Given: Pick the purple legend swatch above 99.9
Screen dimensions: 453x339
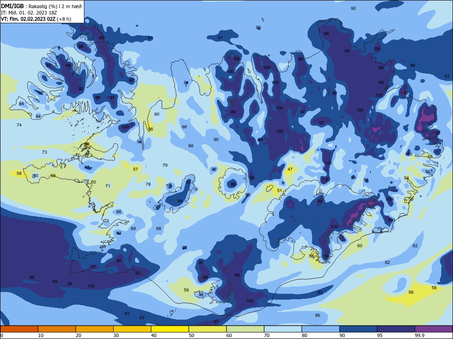Looking at the screenshot, I should 434,329.
